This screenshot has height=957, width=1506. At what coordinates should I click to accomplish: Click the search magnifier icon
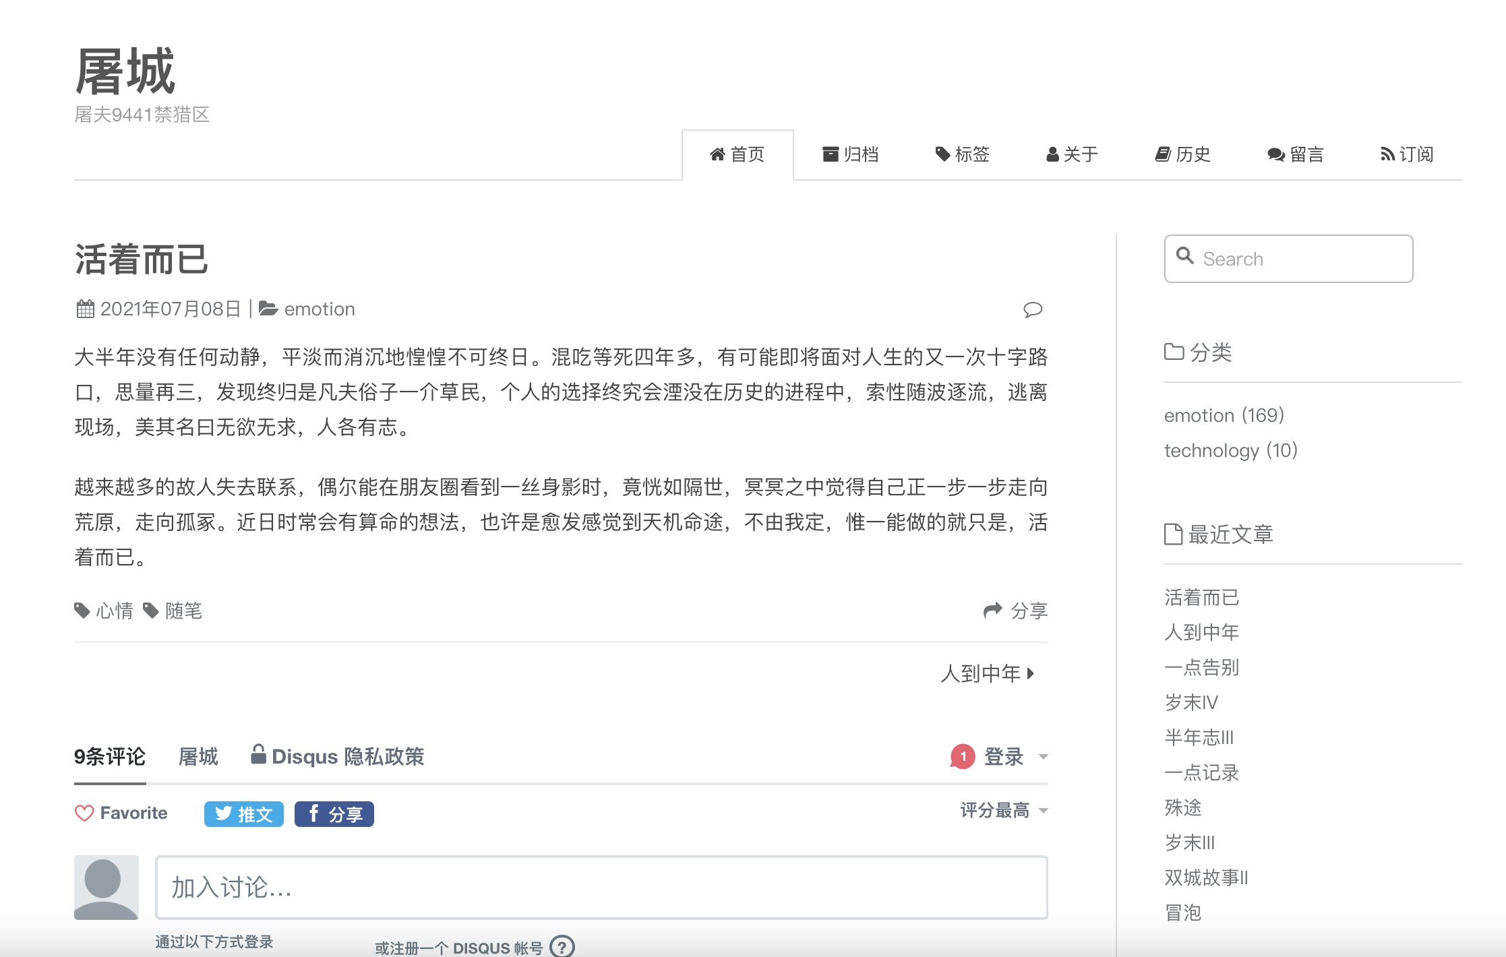pyautogui.click(x=1186, y=257)
